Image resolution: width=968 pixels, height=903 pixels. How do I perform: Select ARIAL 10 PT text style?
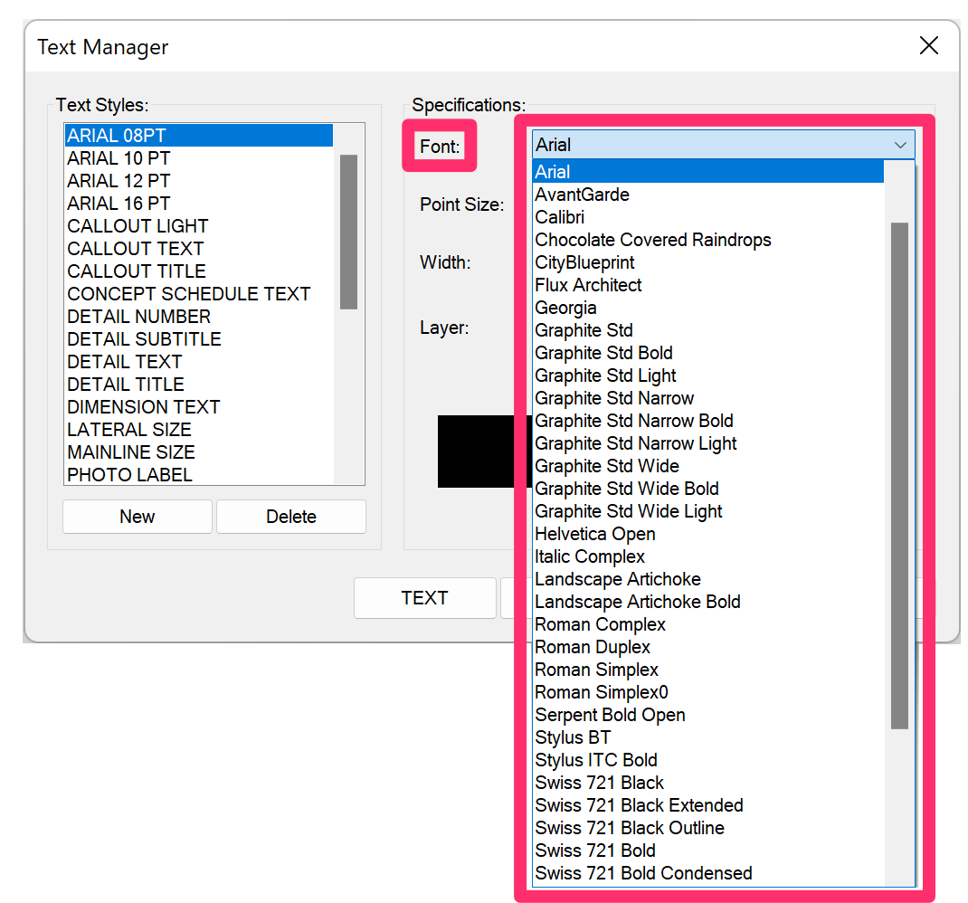click(x=199, y=158)
